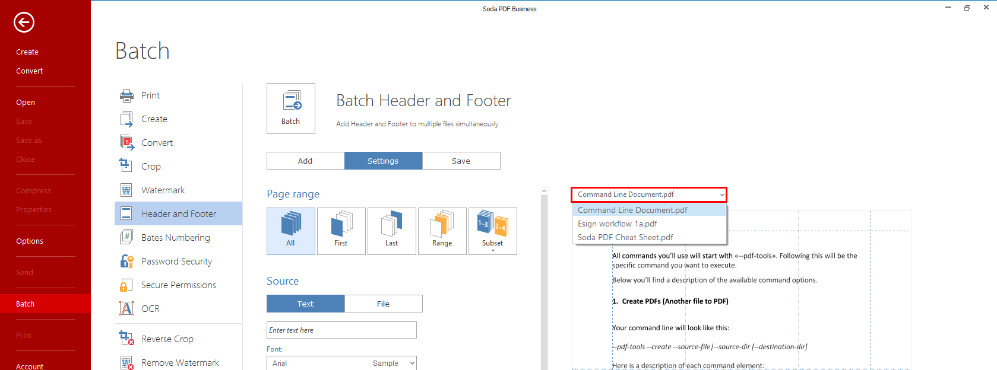Screen dimensions: 997x370
Task: Select the Remove Watermark icon
Action: tap(126, 362)
